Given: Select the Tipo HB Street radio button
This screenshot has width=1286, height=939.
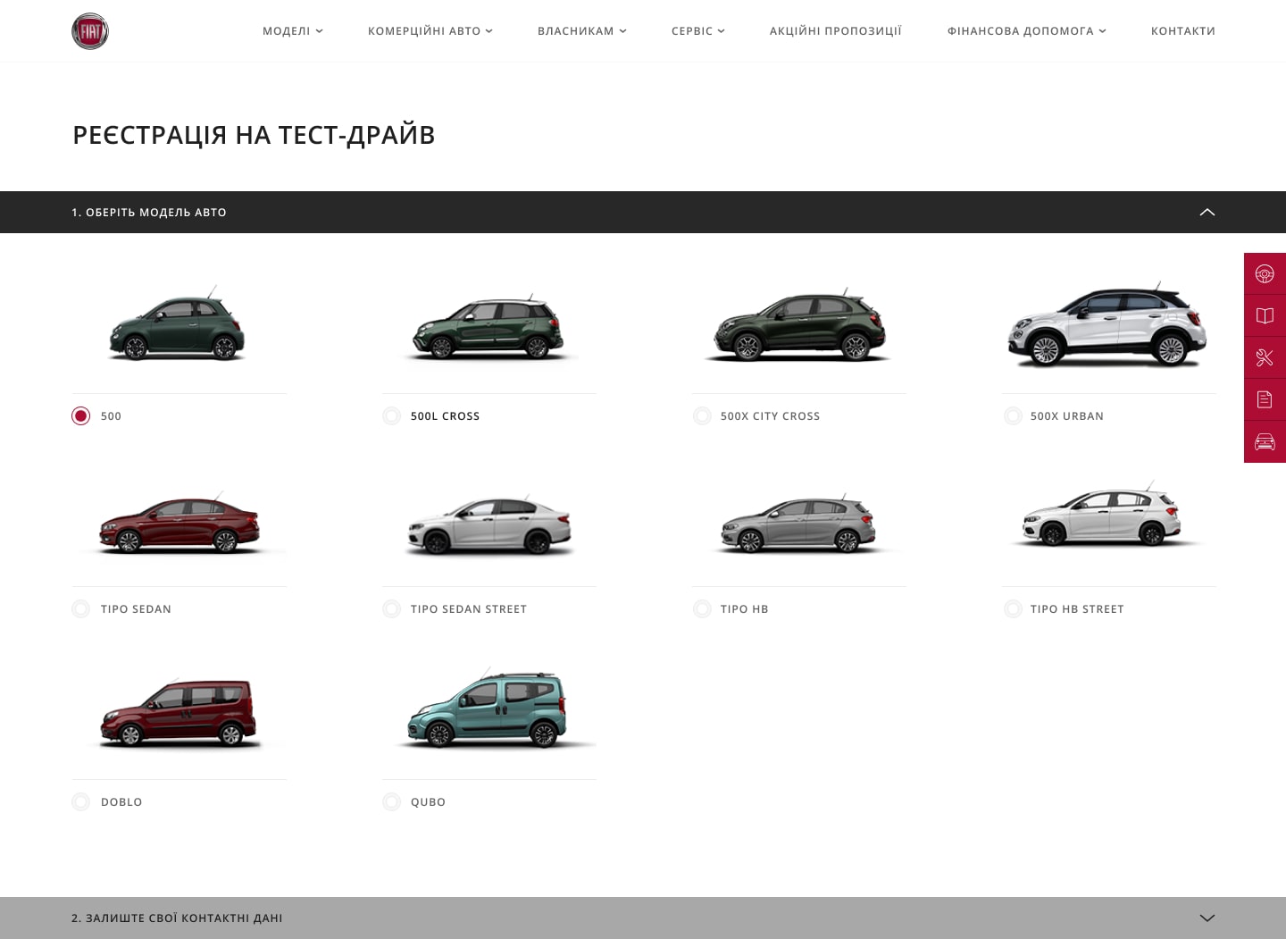Looking at the screenshot, I should coord(1013,609).
